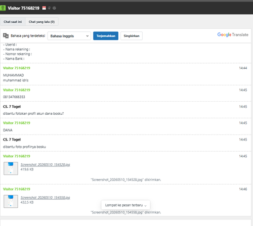
Task: Select the message 'muhammad idris'
Action: (16, 80)
